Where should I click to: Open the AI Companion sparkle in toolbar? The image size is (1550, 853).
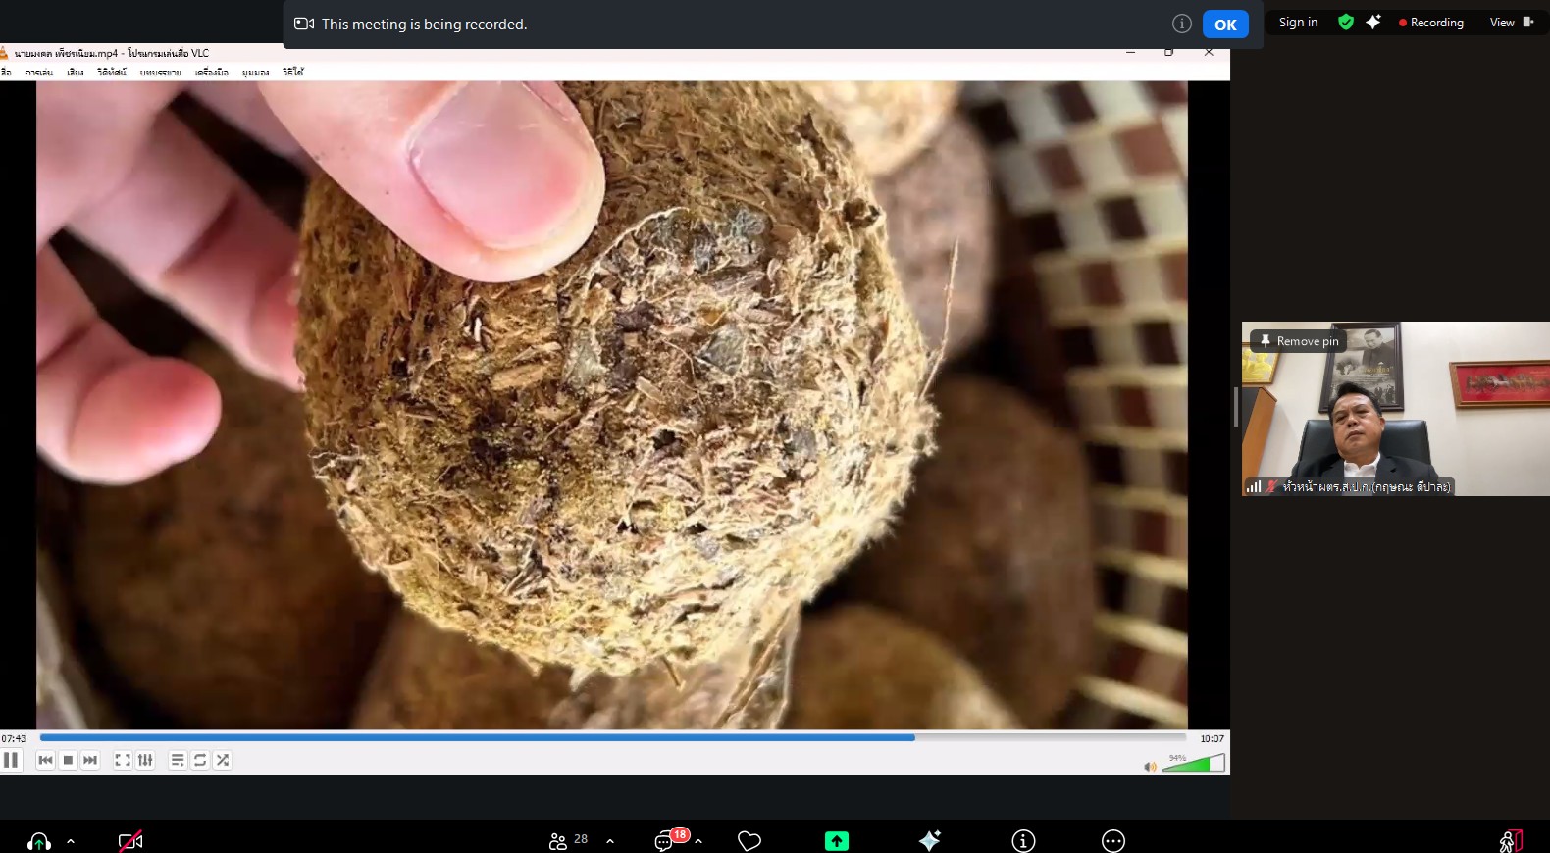click(929, 840)
